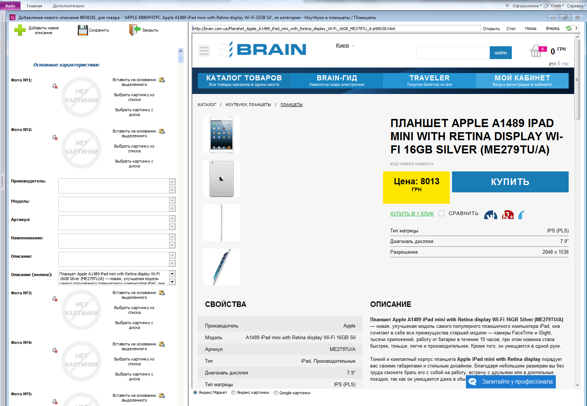Select the Google картинки radio button
The image size is (587, 406).
(x=276, y=393)
